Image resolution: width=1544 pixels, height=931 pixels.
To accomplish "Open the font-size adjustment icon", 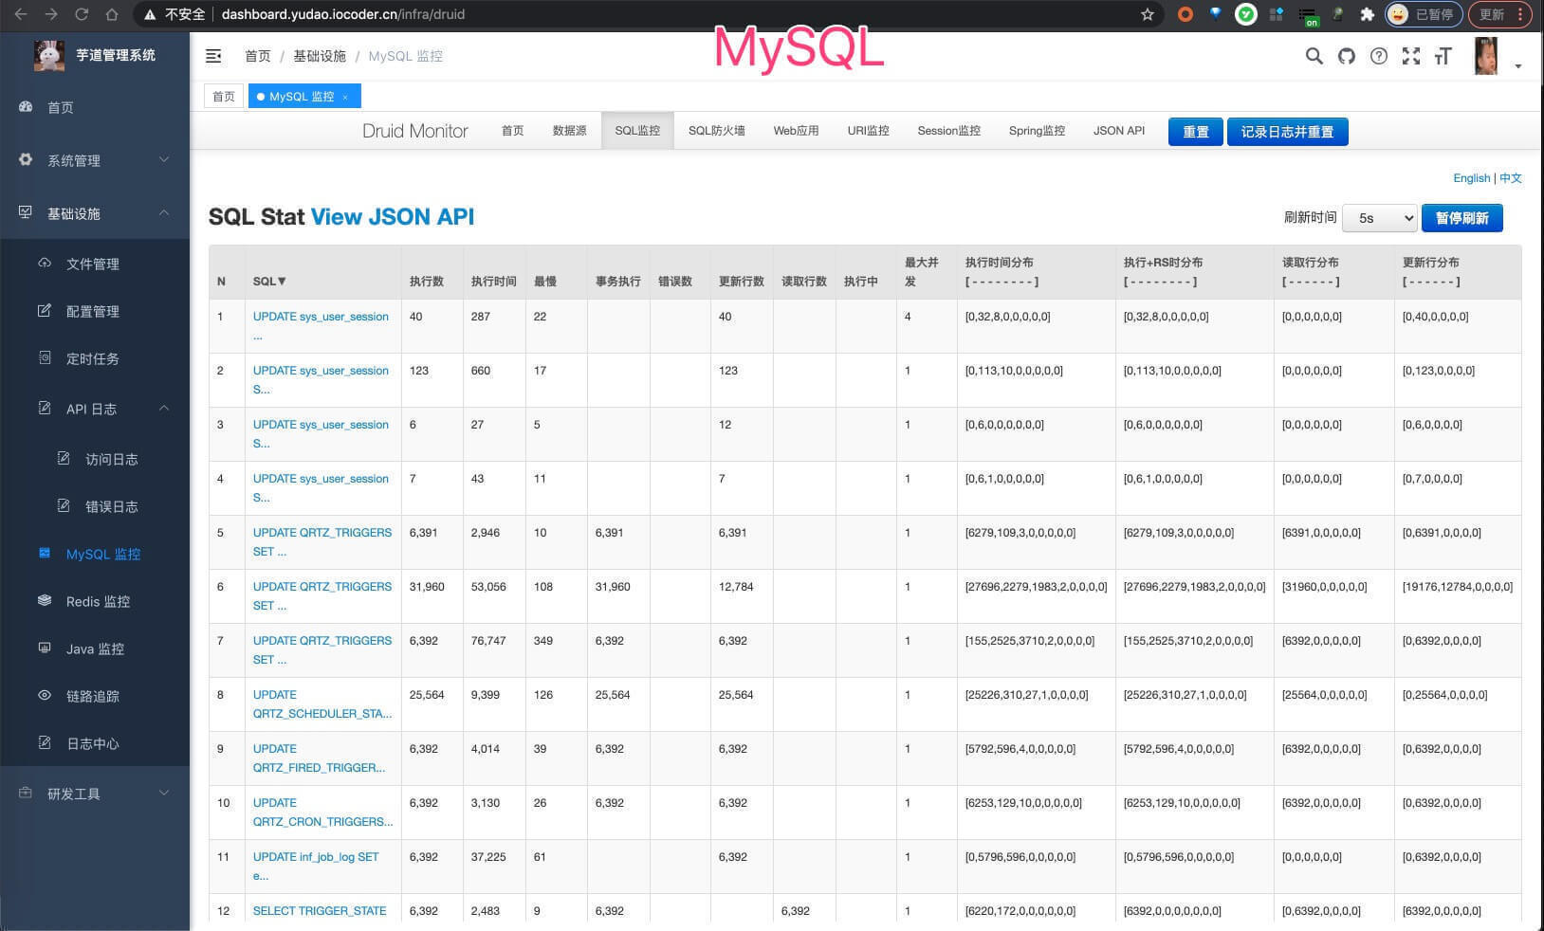I will tap(1443, 56).
